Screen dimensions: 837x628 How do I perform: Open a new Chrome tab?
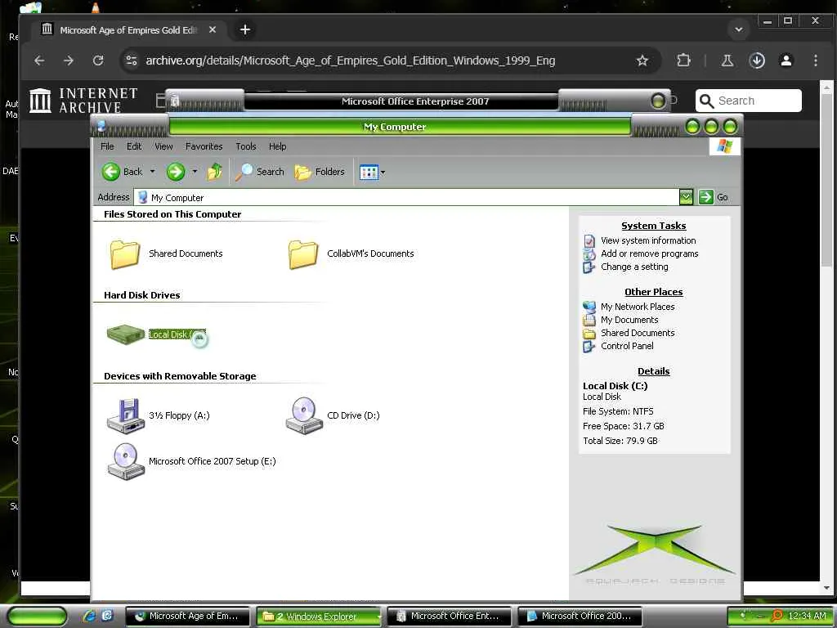pyautogui.click(x=245, y=30)
